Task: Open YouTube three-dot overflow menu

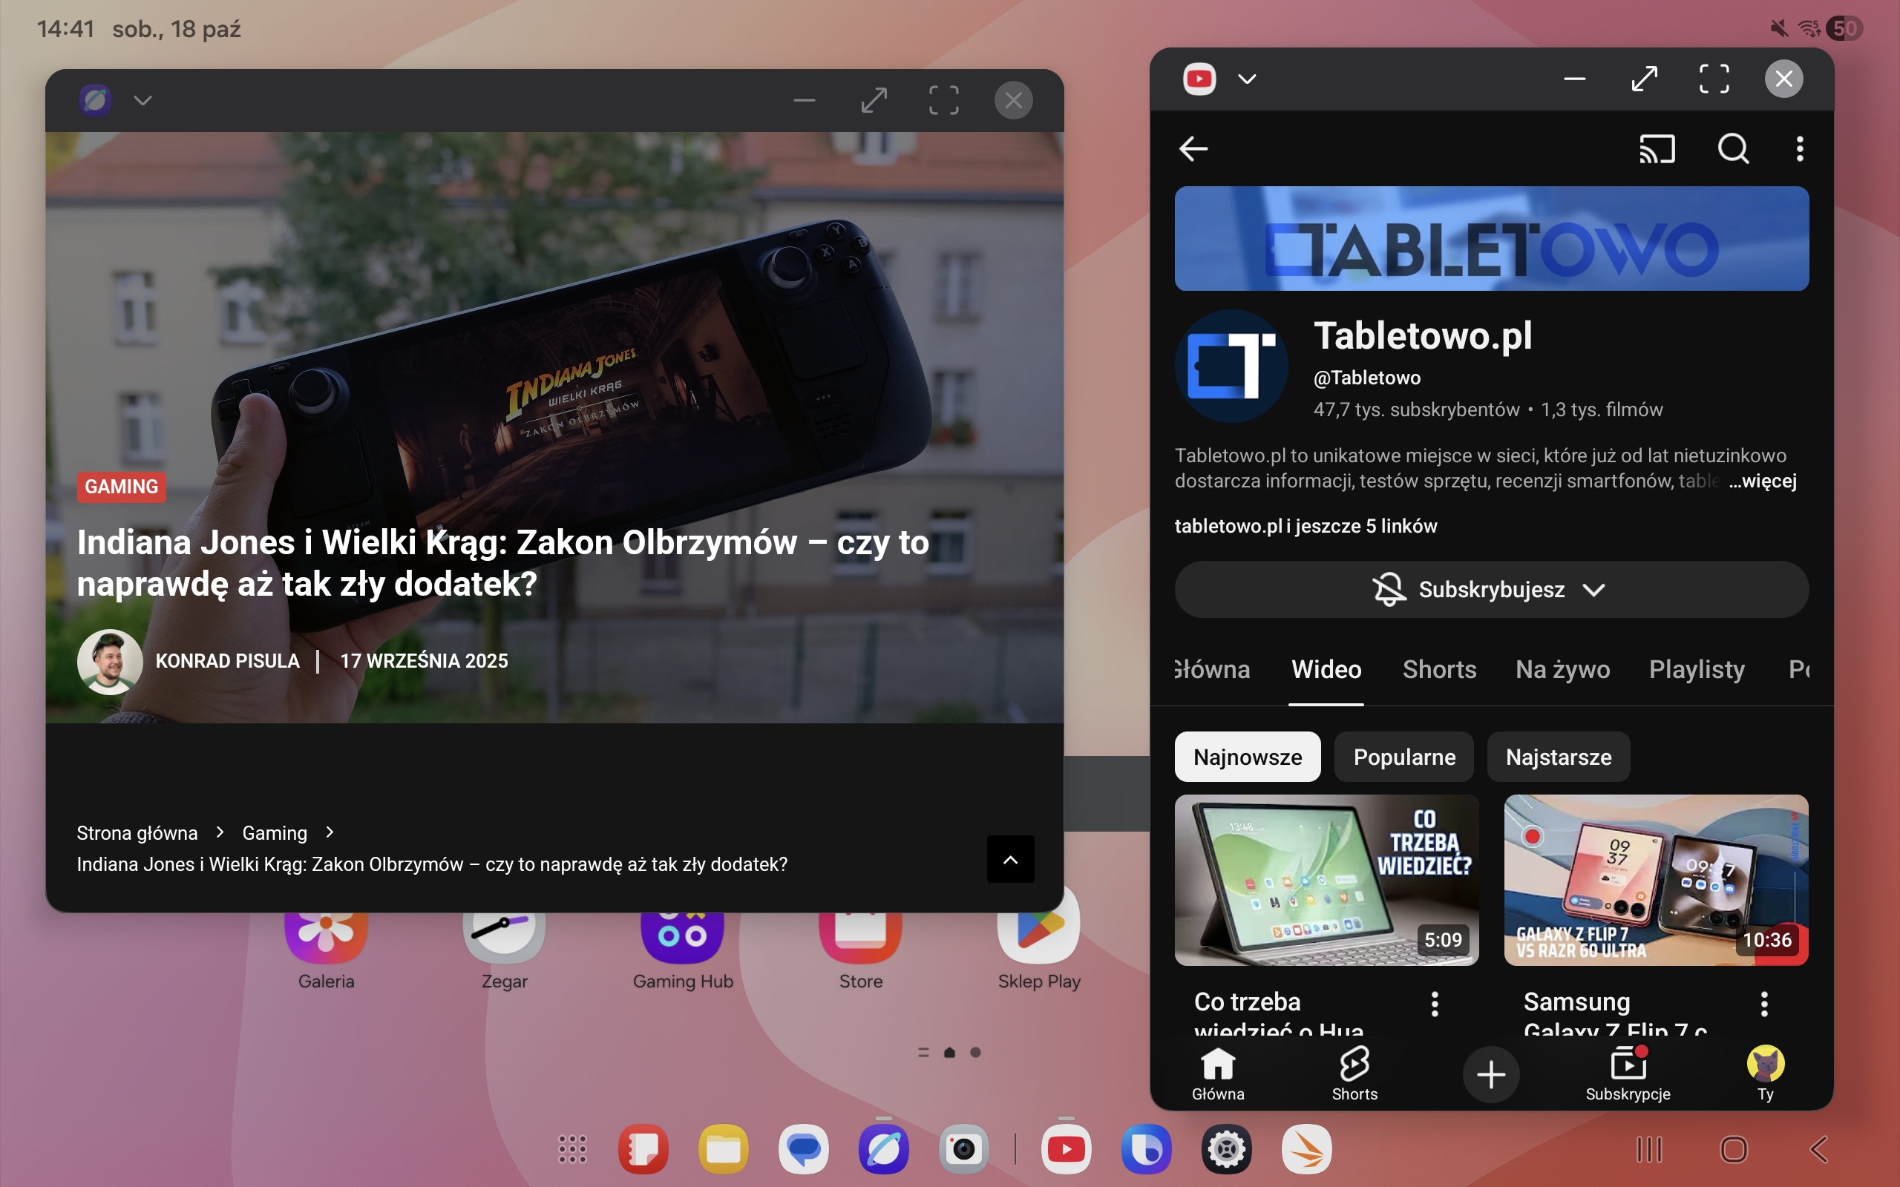Action: 1800,148
